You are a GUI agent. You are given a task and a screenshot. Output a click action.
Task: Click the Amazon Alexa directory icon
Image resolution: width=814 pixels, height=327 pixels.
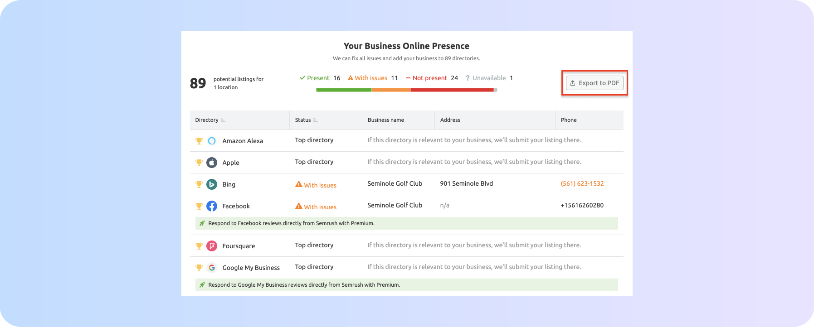(212, 141)
